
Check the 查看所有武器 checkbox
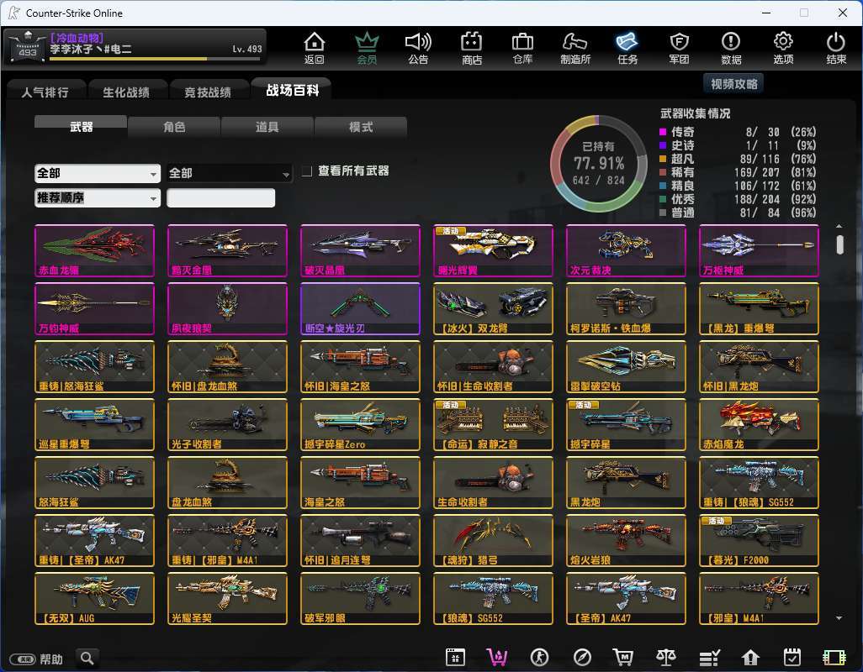point(307,171)
